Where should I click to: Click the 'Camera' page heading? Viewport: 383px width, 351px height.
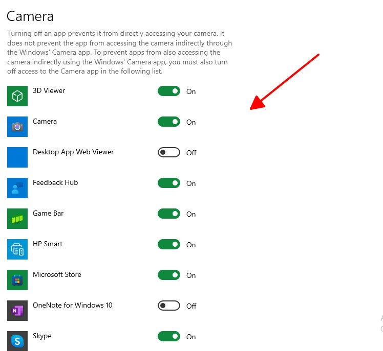tap(30, 16)
